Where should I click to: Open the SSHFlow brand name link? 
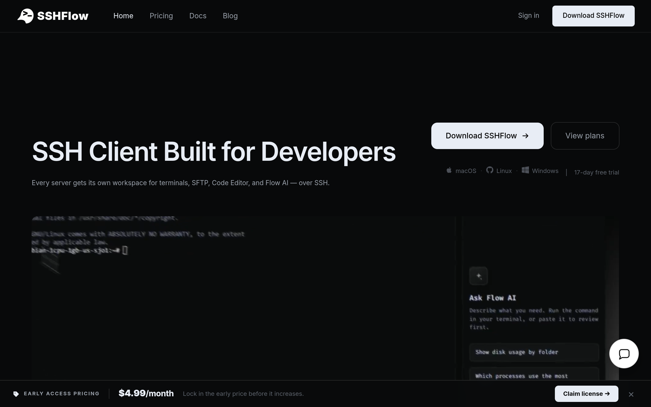(63, 16)
